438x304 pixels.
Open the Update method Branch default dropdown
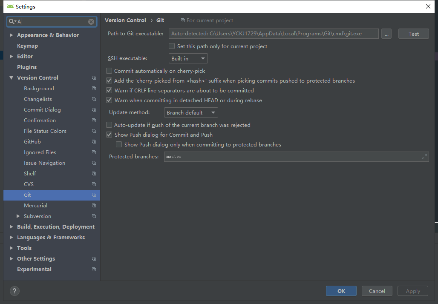point(191,112)
